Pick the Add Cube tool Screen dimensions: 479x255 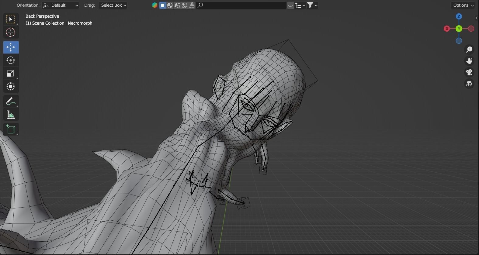click(11, 129)
